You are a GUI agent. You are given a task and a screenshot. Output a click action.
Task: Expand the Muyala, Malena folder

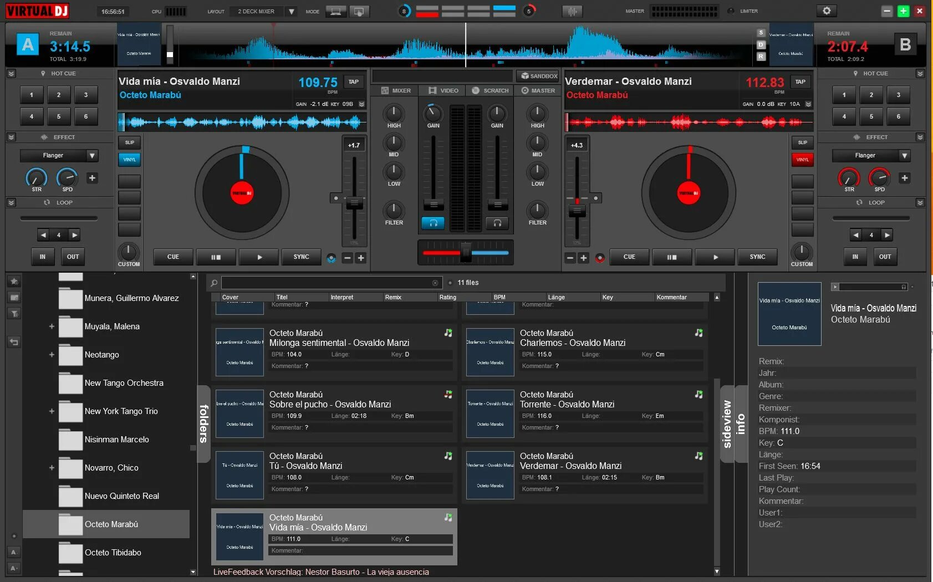coord(52,326)
